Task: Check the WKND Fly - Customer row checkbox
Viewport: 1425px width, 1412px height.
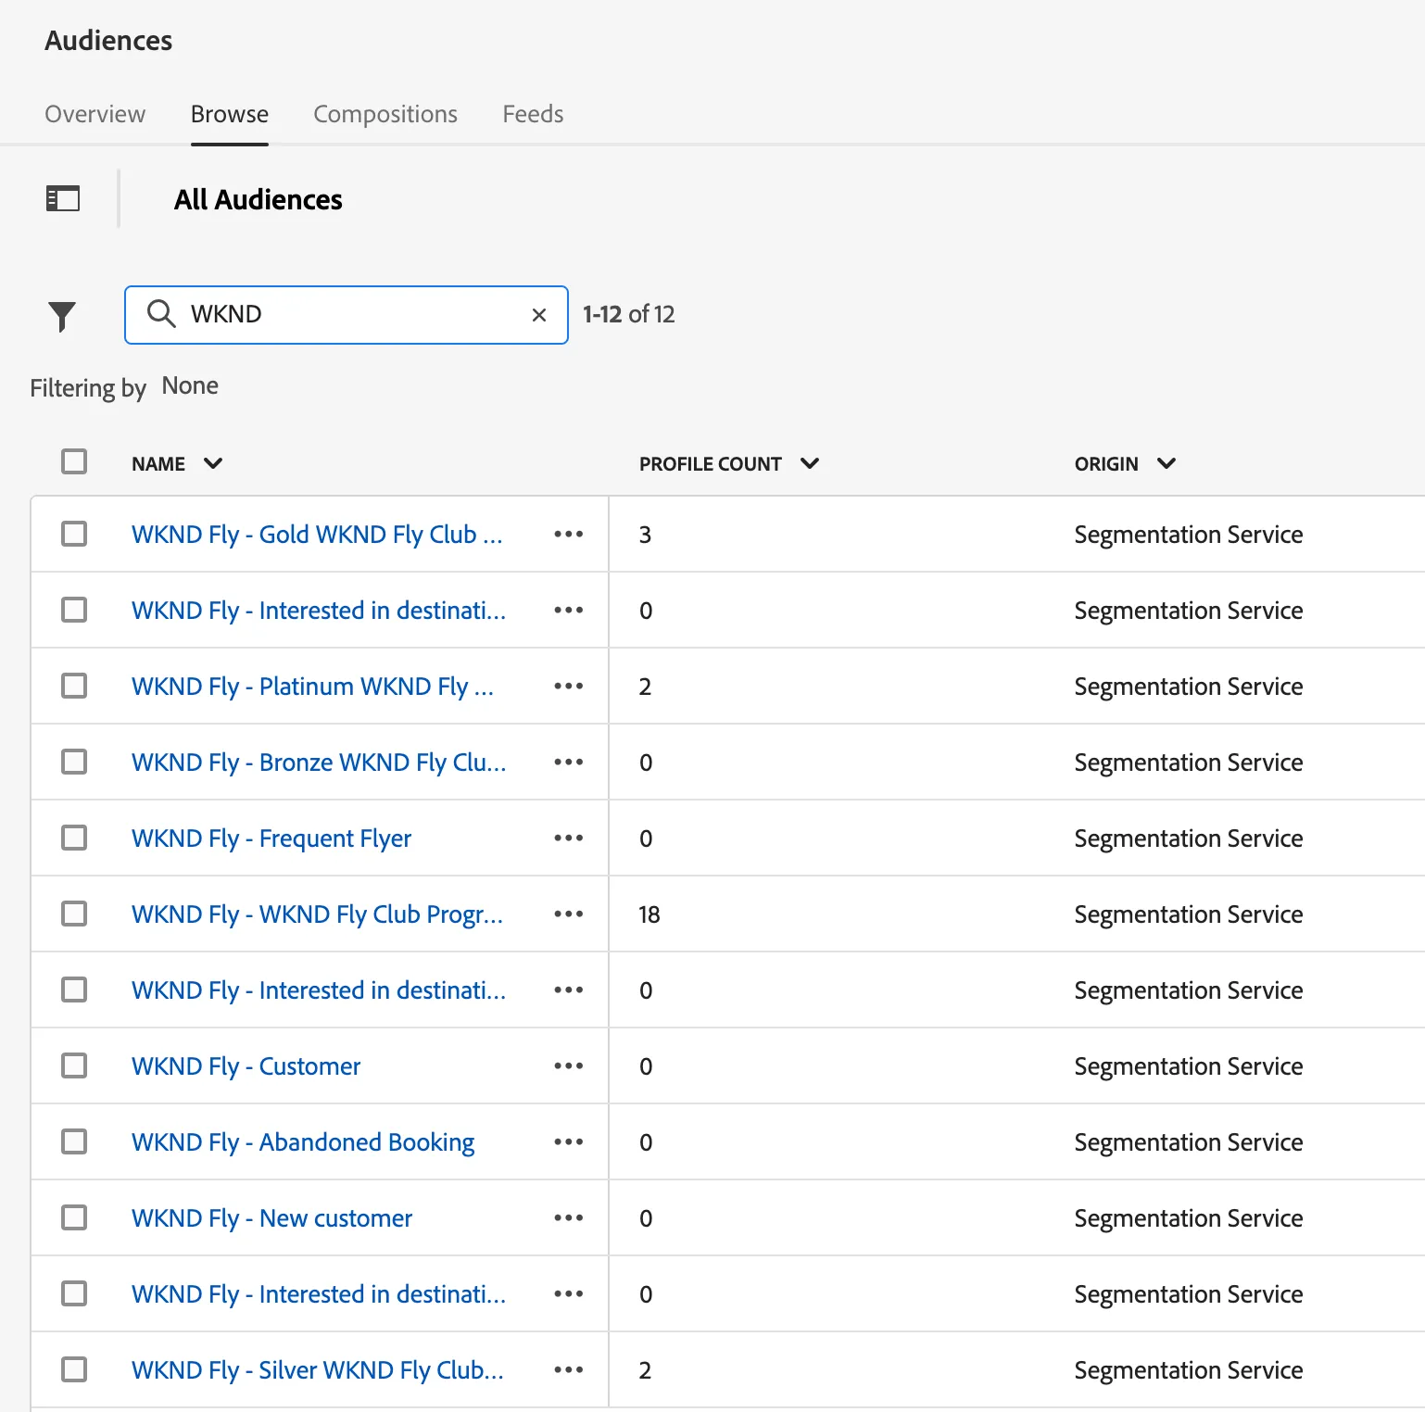Action: pos(74,1065)
